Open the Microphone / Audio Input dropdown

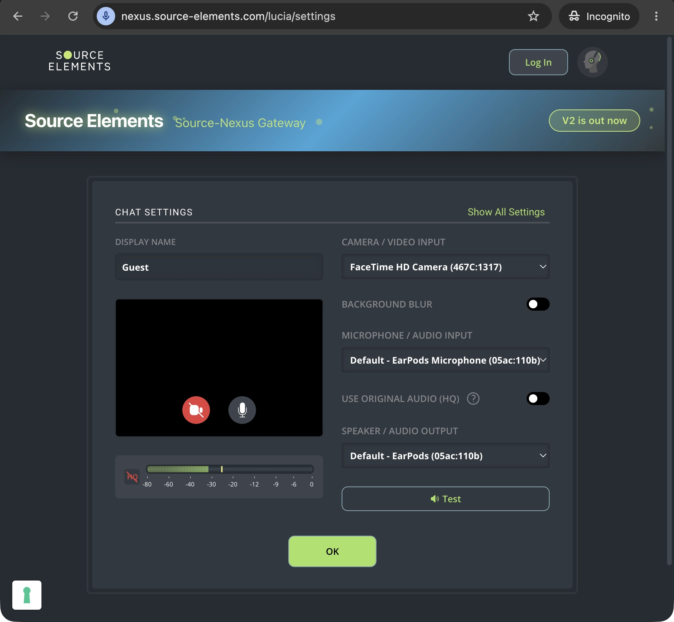(x=445, y=360)
